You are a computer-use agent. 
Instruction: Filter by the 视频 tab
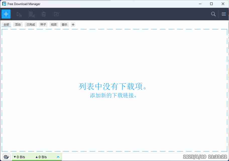54,25
